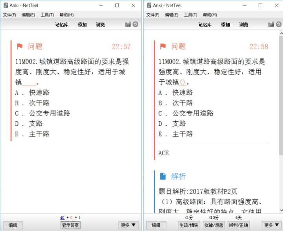Click option C 公交专用道路 in right window
The height and width of the screenshot is (231, 283).
point(186,113)
